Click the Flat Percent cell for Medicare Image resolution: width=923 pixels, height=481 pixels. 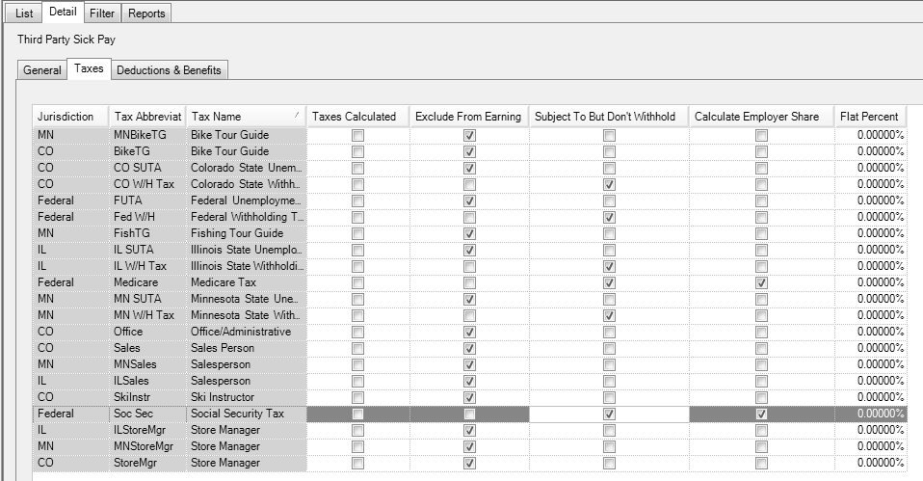click(x=869, y=282)
